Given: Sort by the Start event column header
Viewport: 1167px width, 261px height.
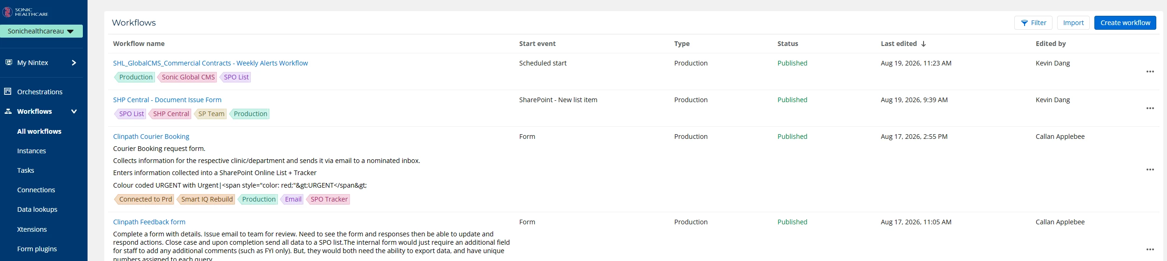Looking at the screenshot, I should pos(537,44).
